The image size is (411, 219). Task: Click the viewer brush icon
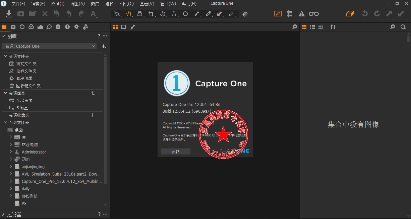coord(133,27)
